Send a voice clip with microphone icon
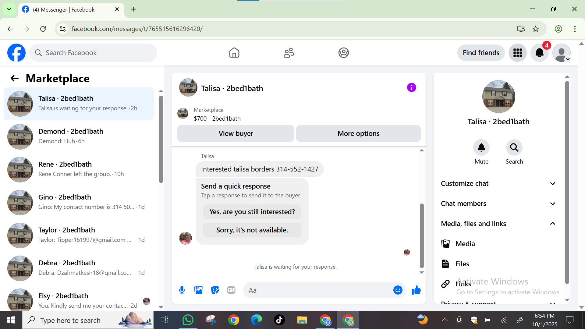This screenshot has width=585, height=329. pos(182,290)
